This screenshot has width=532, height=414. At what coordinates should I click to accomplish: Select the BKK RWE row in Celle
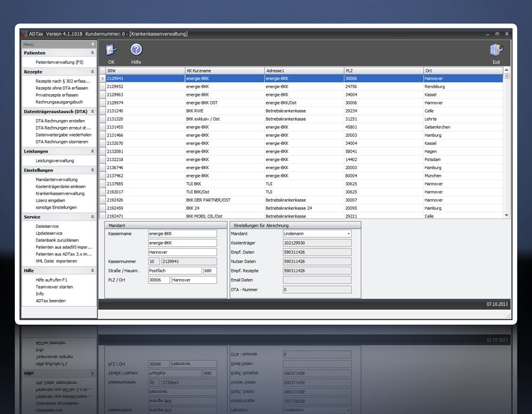click(196, 111)
